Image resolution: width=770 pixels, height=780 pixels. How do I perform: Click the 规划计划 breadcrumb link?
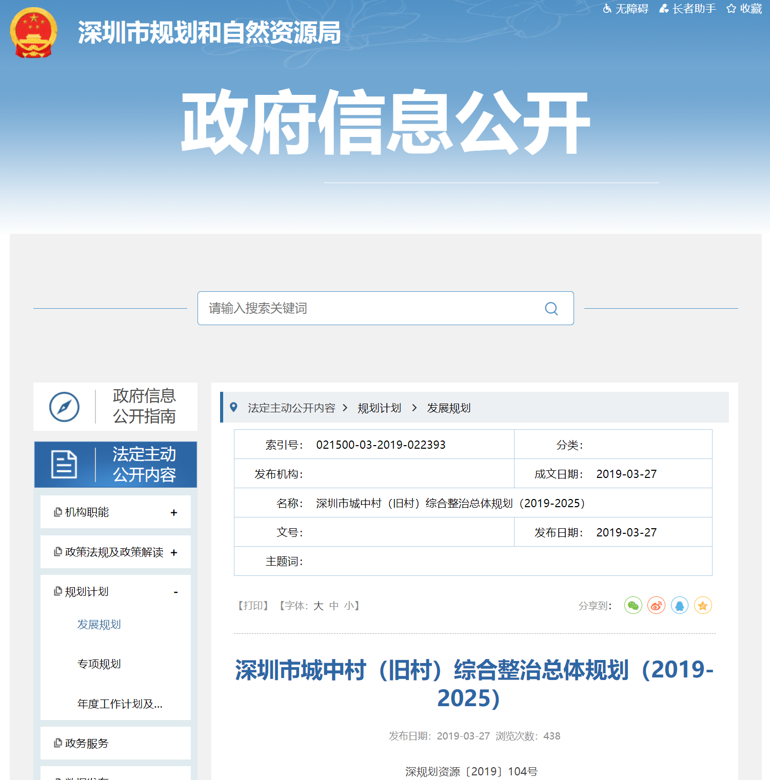point(379,408)
